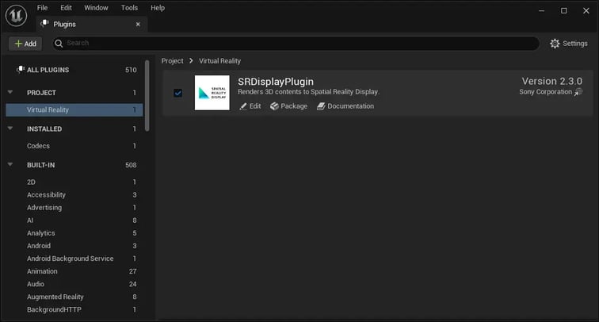Open Settings via the gear icon

point(555,44)
